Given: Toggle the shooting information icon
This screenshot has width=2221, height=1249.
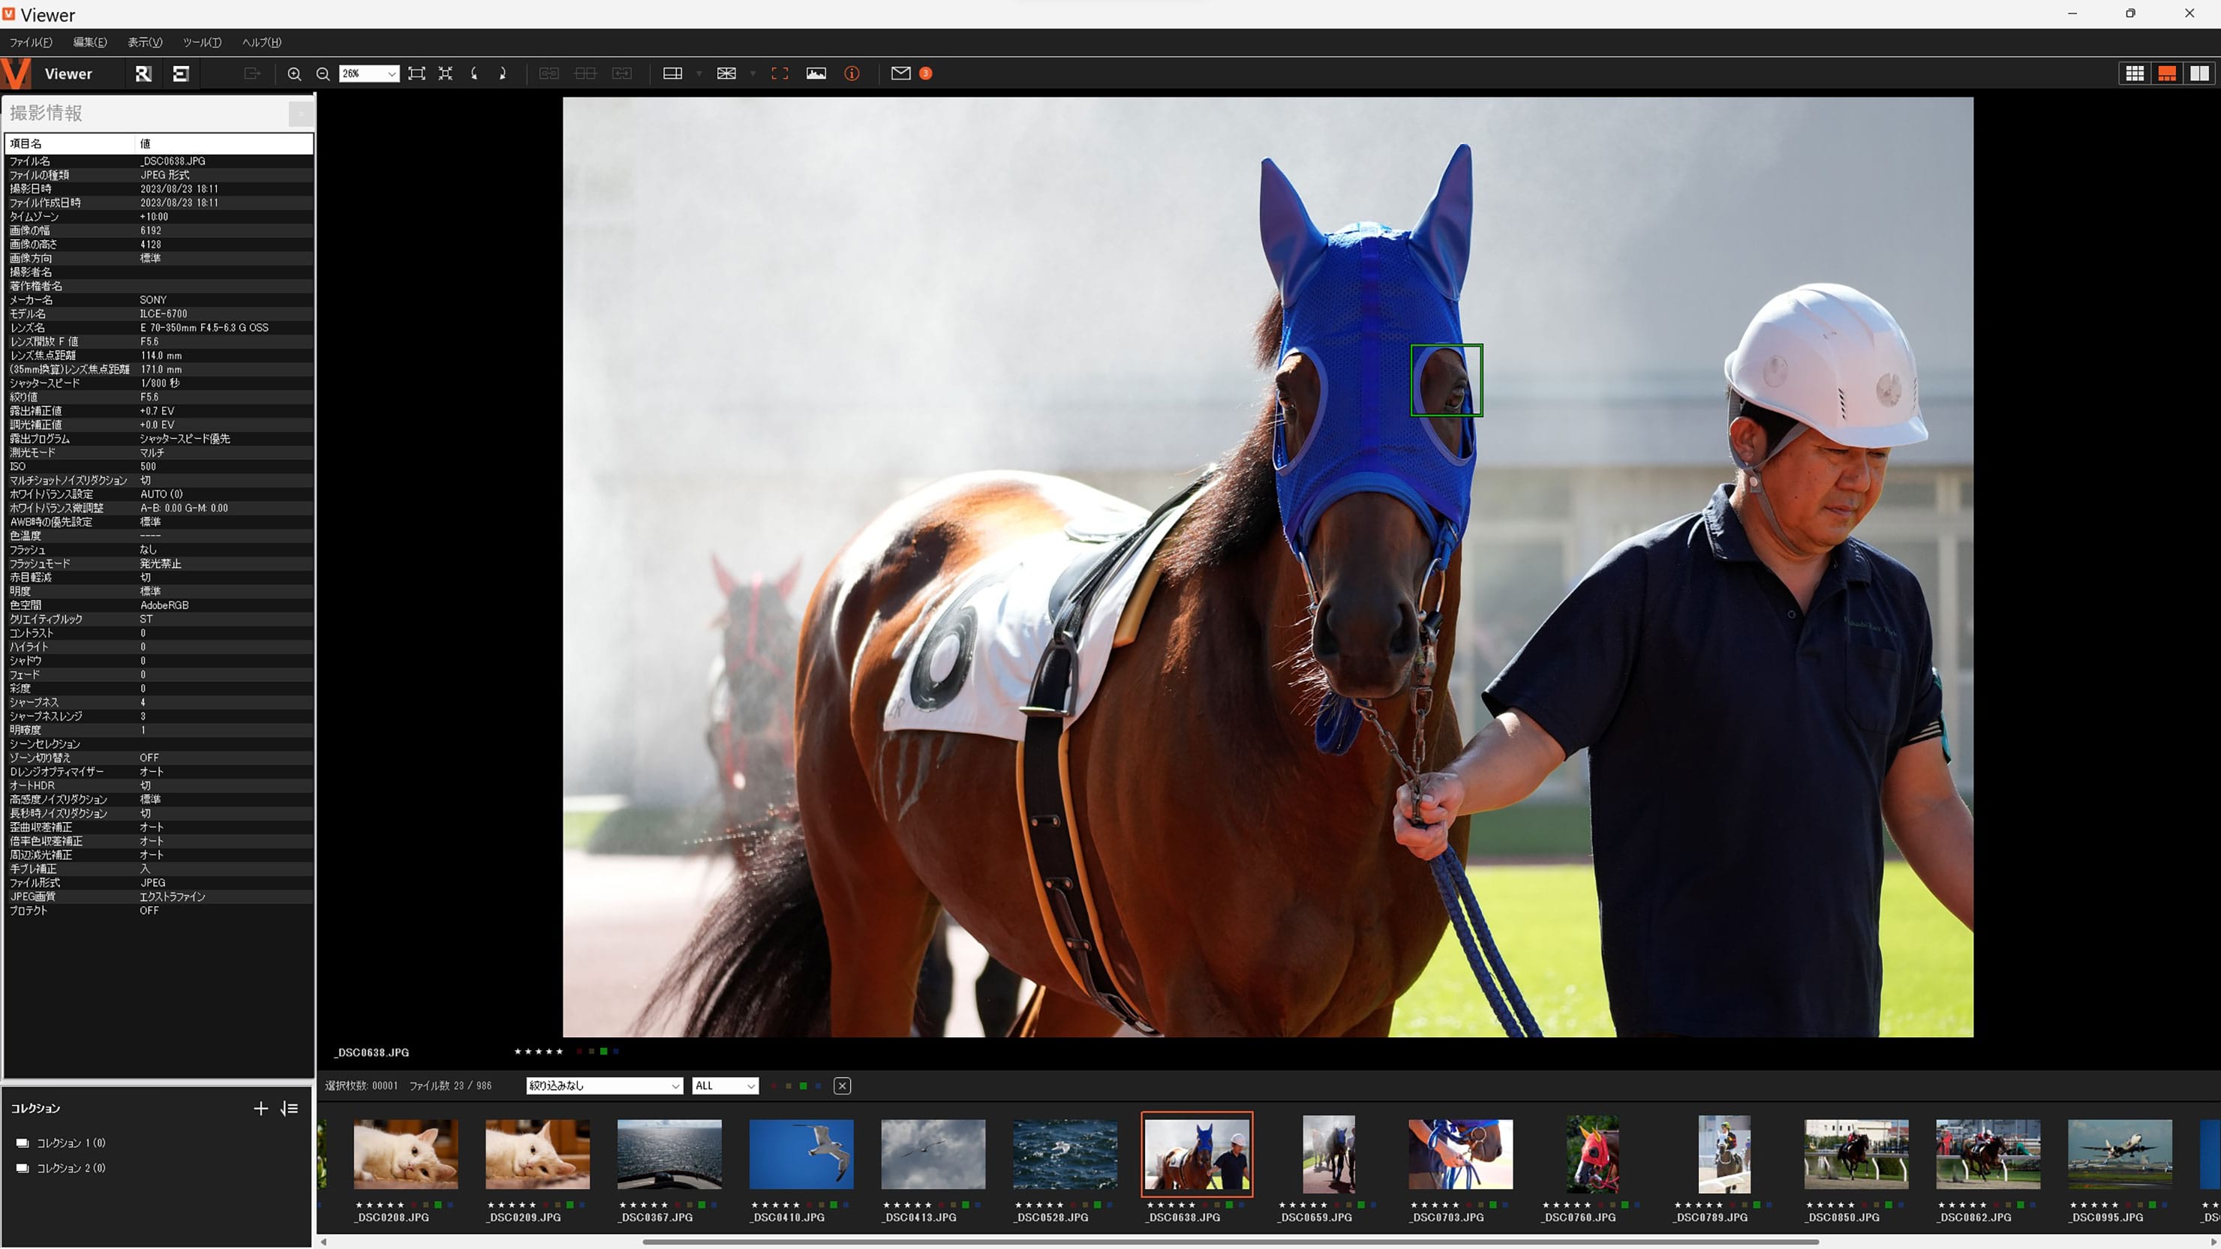Looking at the screenshot, I should [852, 74].
